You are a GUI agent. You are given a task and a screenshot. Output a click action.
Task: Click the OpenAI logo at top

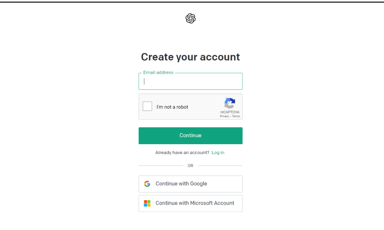pyautogui.click(x=190, y=18)
